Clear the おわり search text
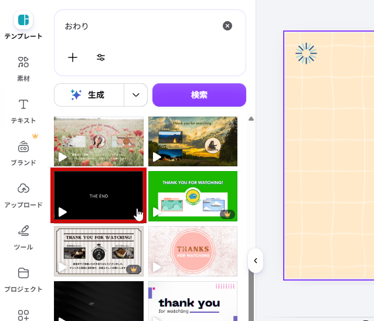374x321 pixels. point(227,26)
